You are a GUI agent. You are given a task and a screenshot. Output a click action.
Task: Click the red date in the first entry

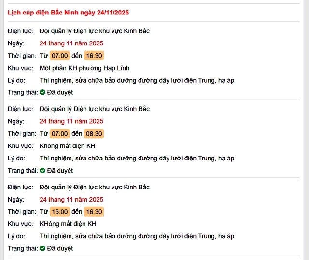point(71,43)
